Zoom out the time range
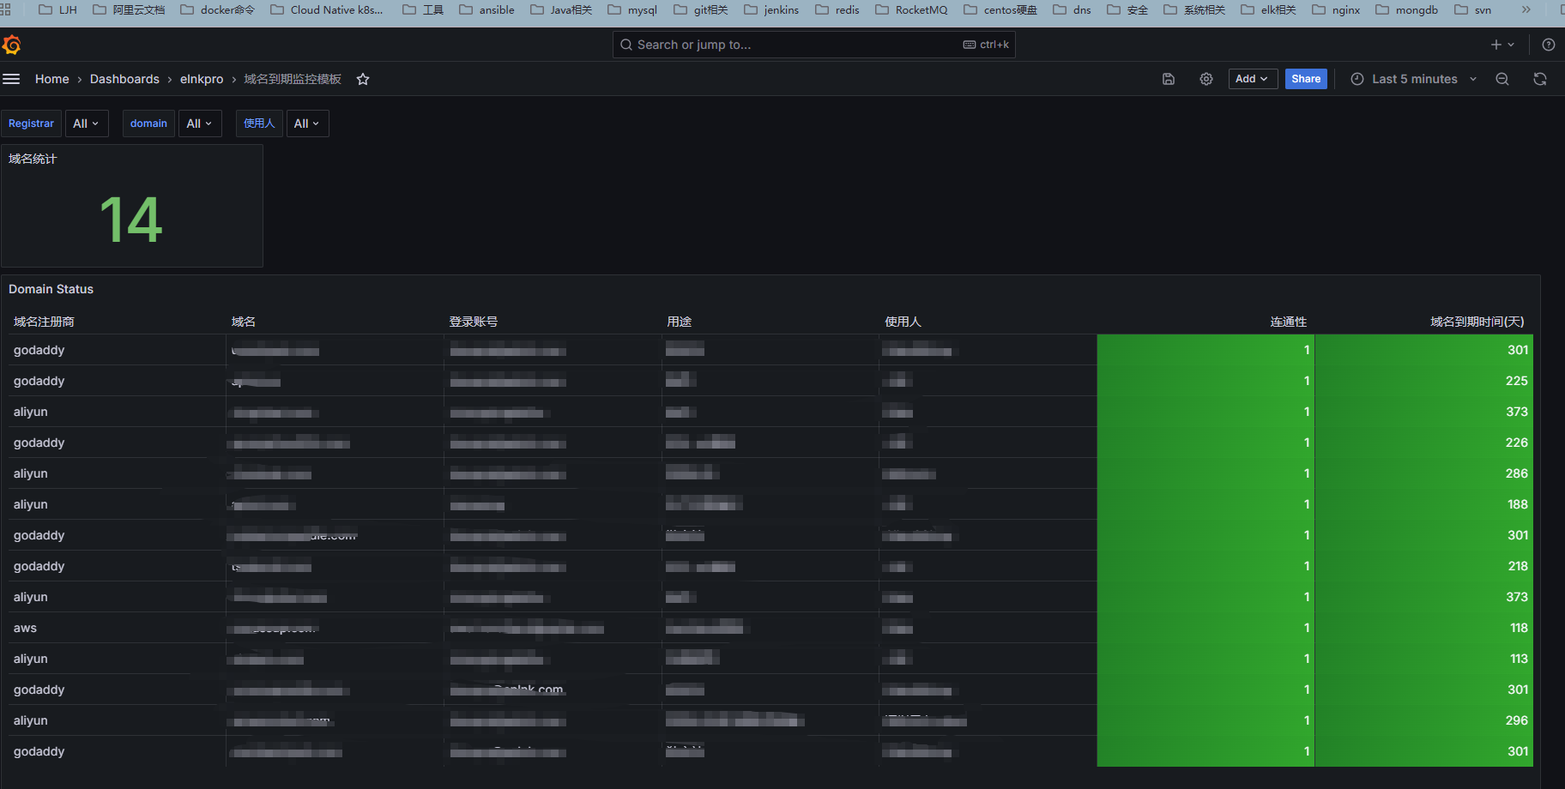This screenshot has height=789, width=1565. pos(1502,79)
